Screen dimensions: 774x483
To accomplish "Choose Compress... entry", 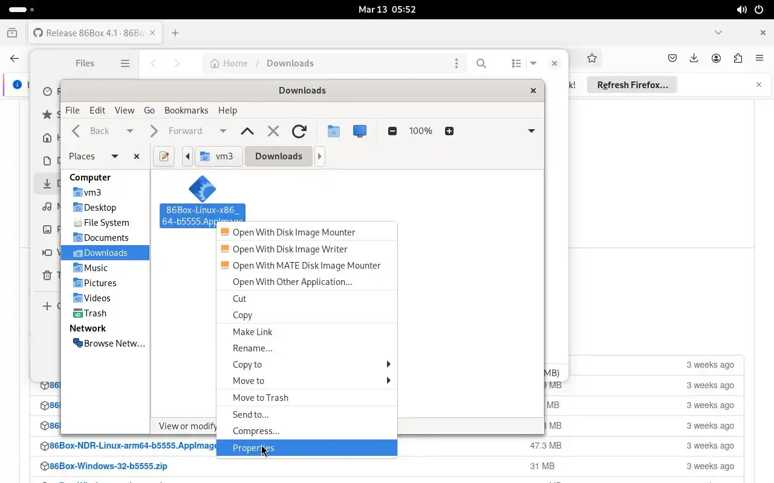I will point(307,430).
